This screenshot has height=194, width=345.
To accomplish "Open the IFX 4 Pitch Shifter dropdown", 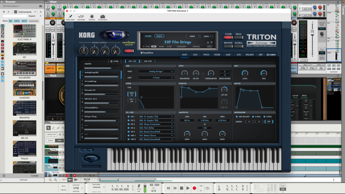I will [x=156, y=128].
